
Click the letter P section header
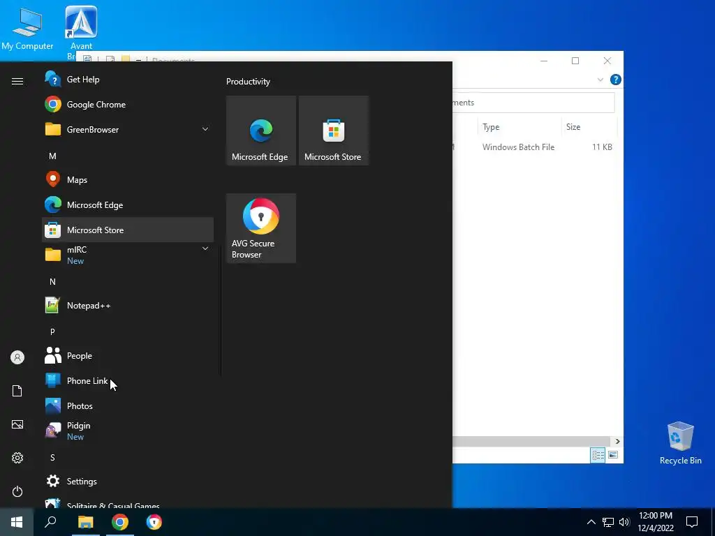pos(52,332)
